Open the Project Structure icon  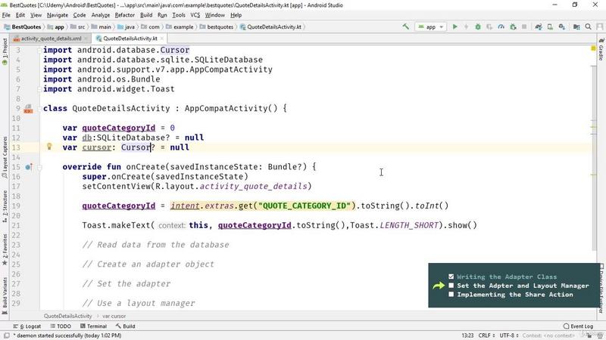[576, 26]
